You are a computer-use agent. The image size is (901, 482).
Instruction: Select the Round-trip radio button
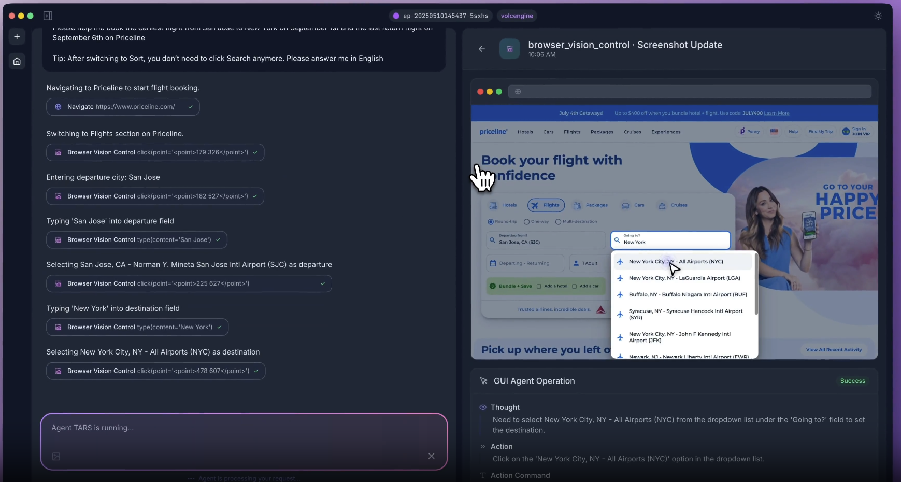(x=491, y=222)
